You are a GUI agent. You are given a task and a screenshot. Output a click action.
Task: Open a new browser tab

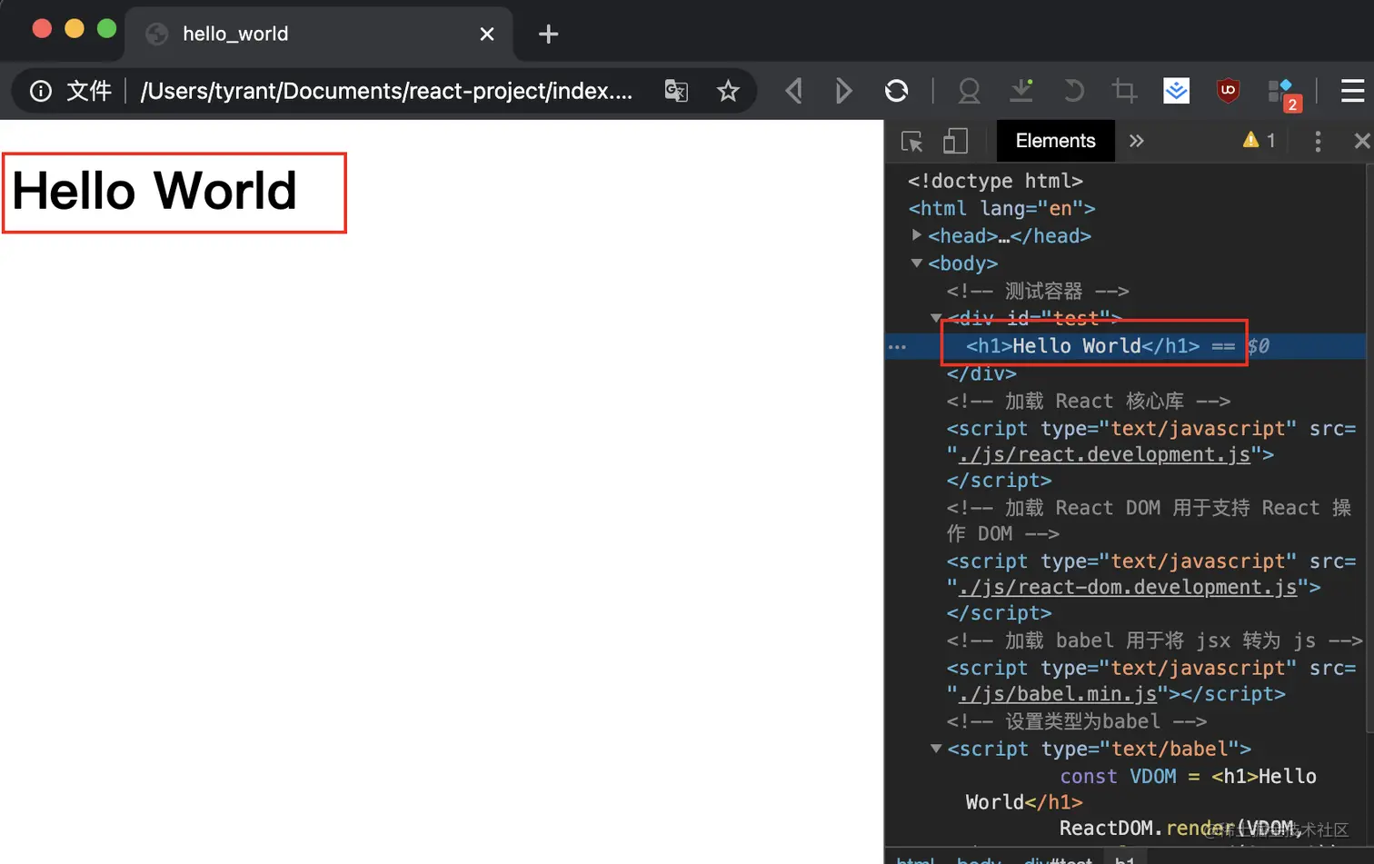pyautogui.click(x=548, y=35)
